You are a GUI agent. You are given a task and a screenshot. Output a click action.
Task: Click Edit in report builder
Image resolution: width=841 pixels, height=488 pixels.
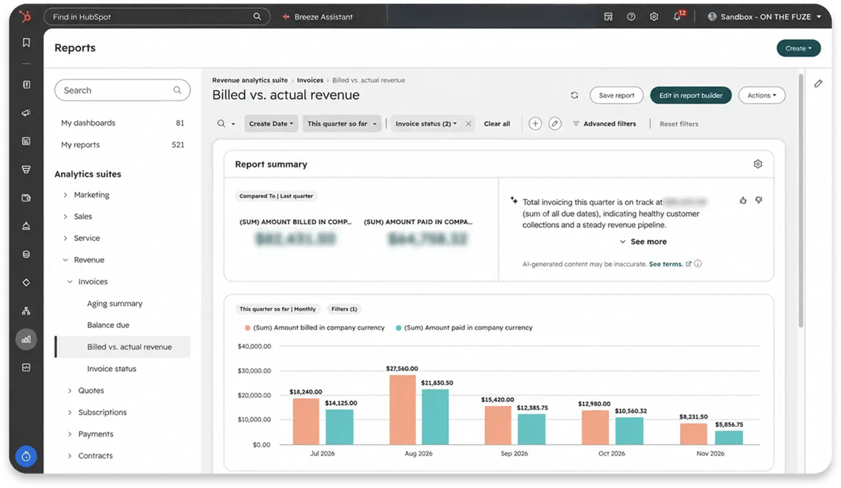click(691, 95)
